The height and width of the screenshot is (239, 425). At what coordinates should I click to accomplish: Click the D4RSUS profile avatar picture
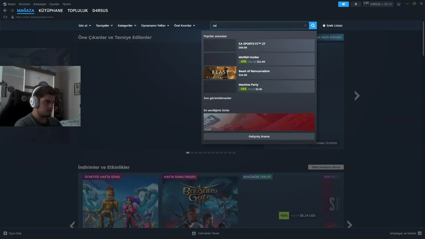366,4
